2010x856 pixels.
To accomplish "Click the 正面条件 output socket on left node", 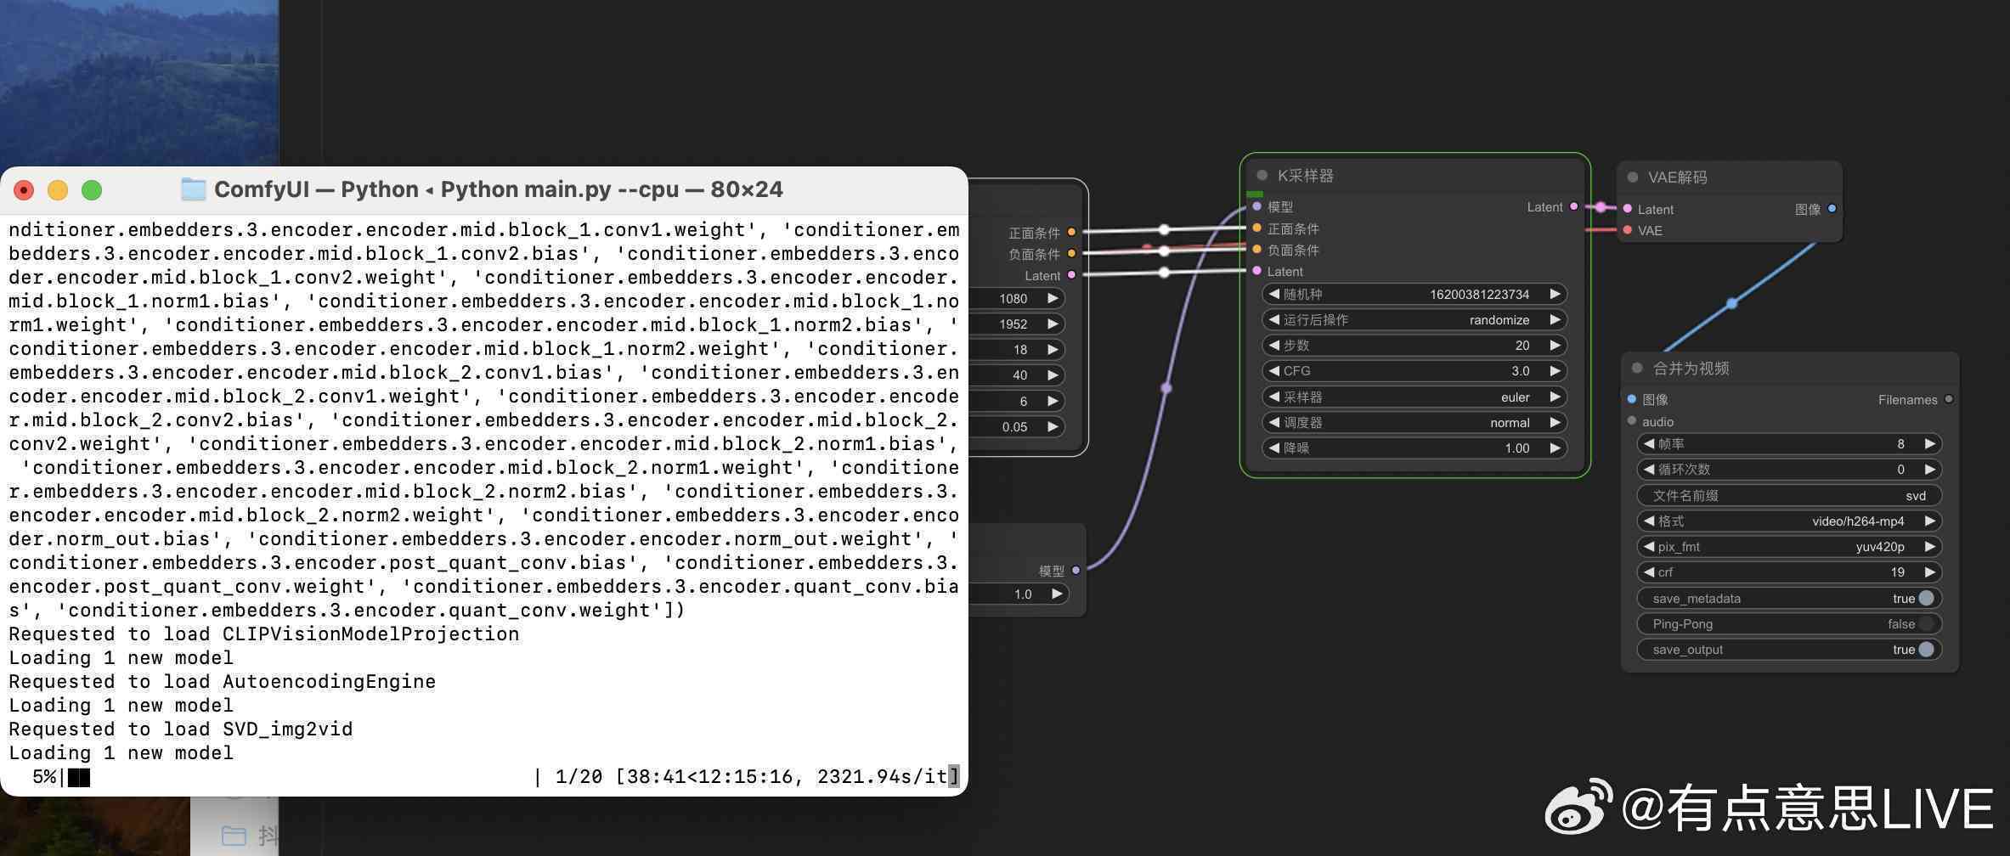I will pyautogui.click(x=1071, y=232).
